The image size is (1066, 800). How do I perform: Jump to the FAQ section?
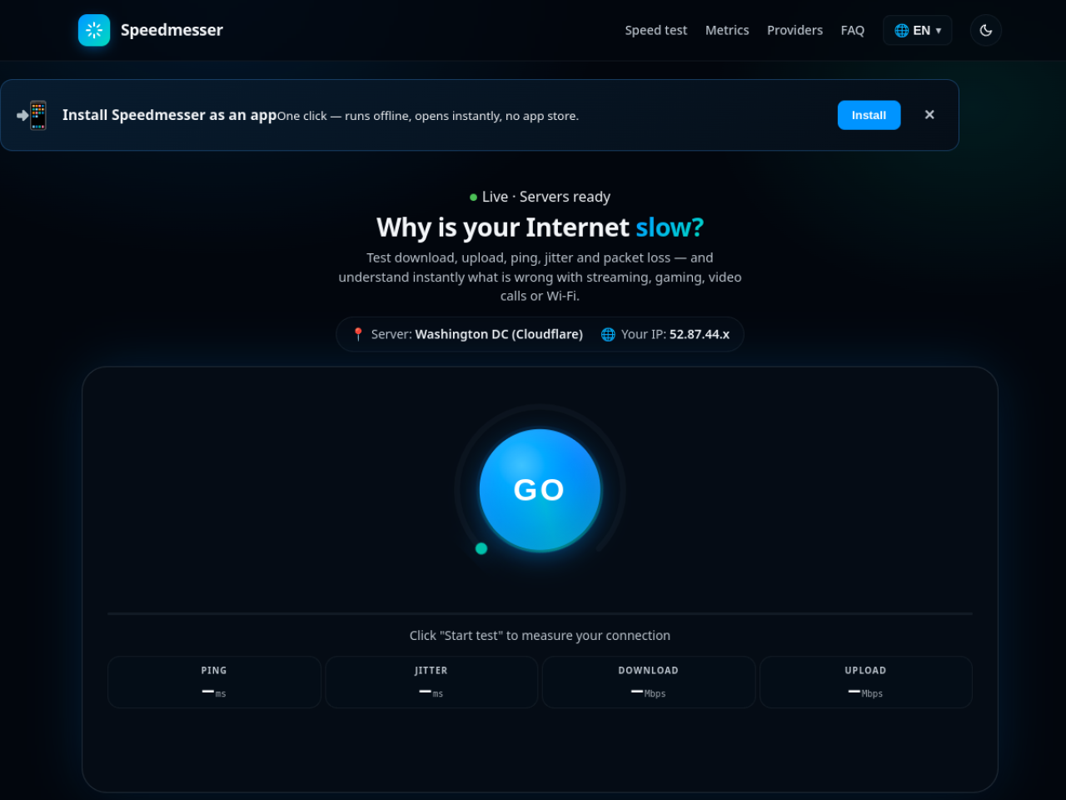[852, 30]
